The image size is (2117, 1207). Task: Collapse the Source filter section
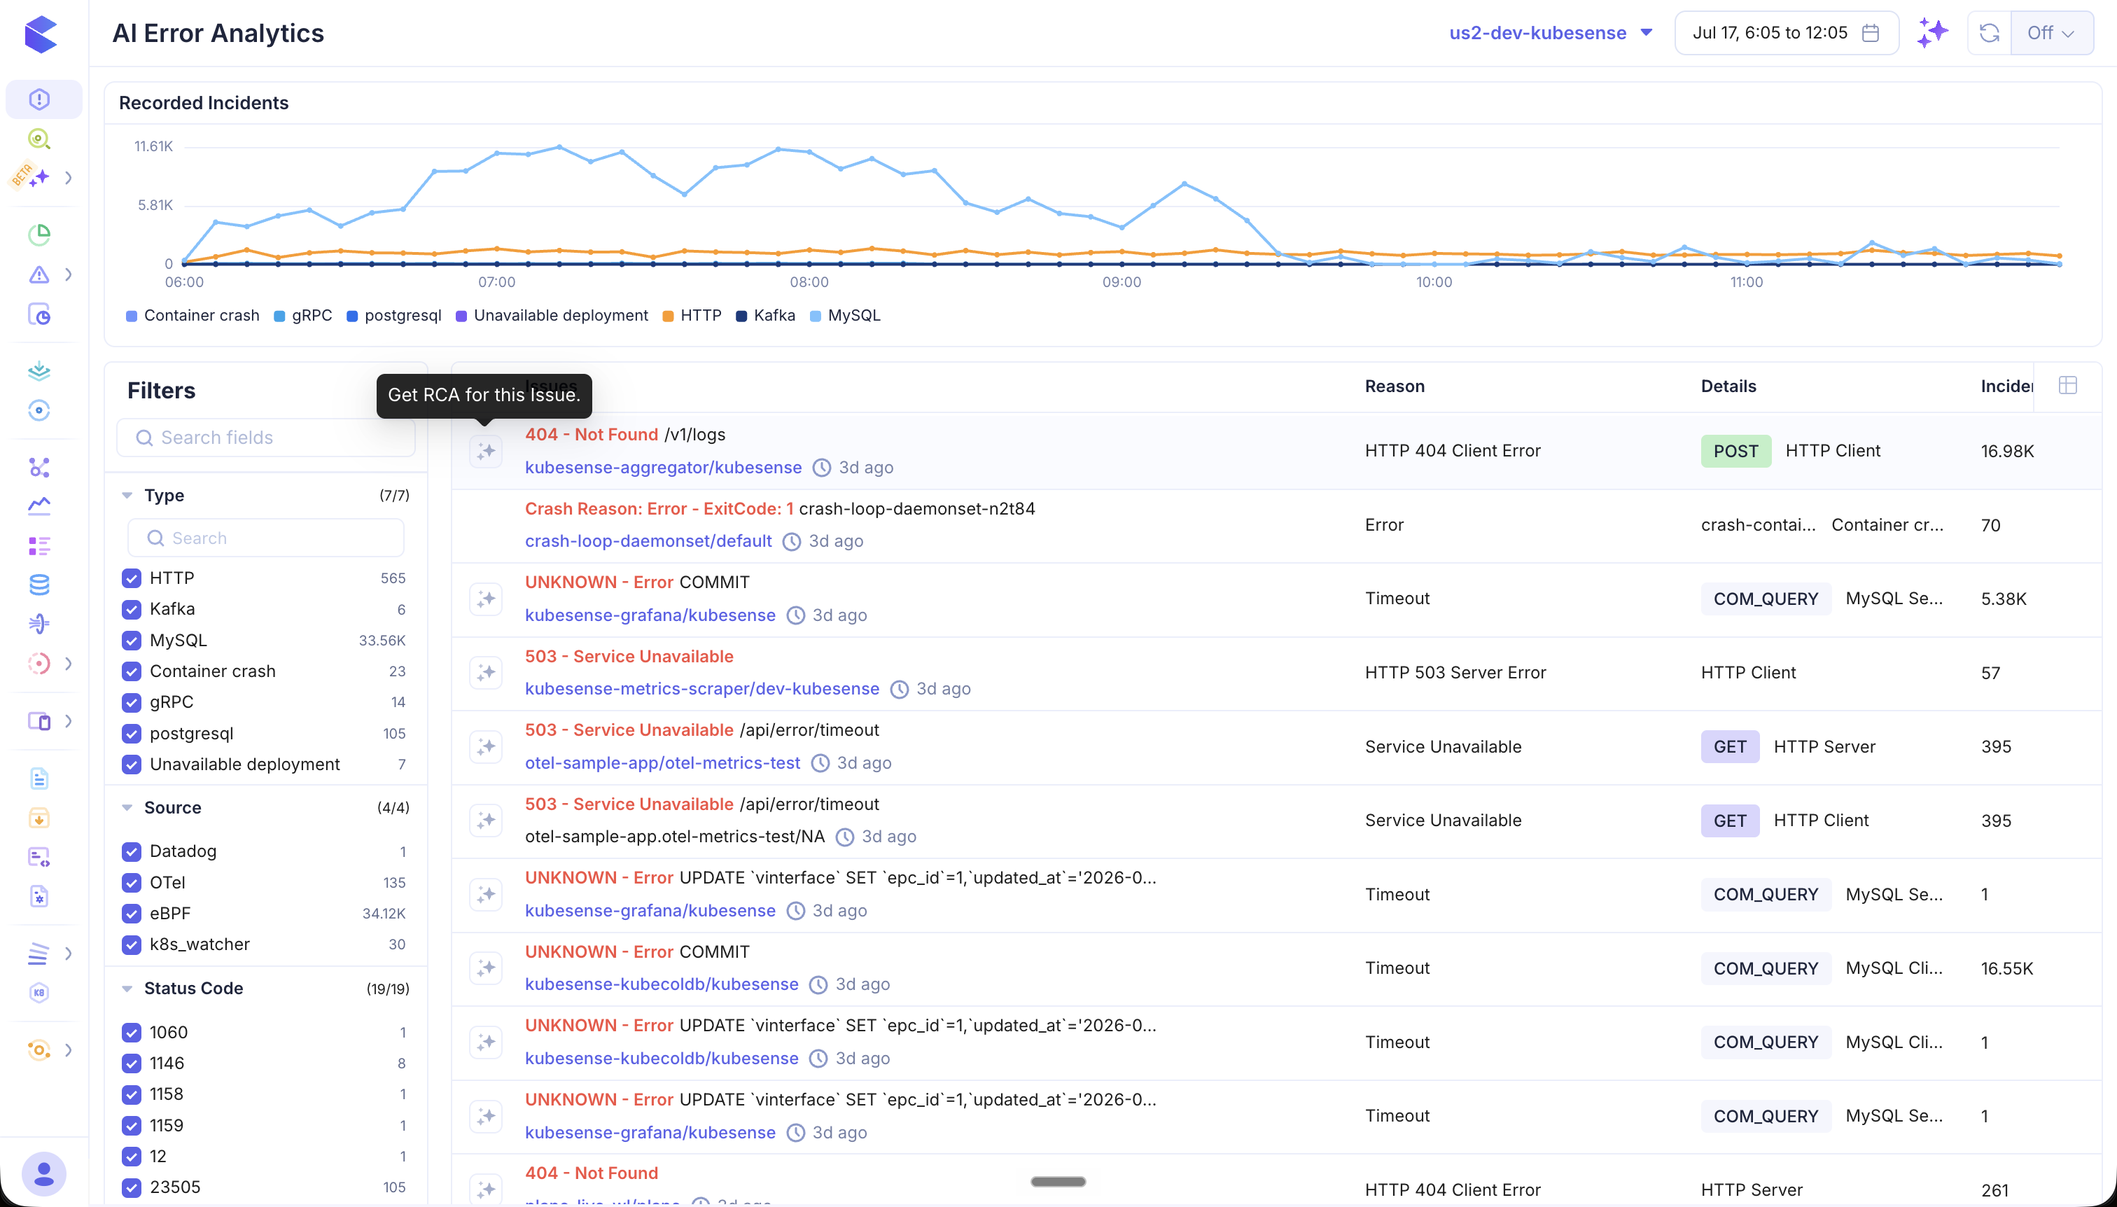127,807
